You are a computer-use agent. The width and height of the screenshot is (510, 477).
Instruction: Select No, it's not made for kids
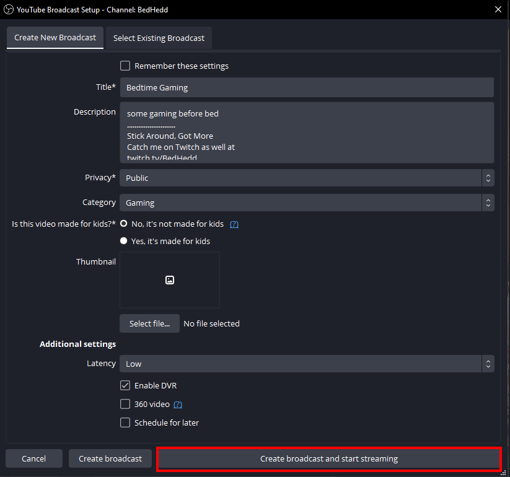(x=124, y=224)
